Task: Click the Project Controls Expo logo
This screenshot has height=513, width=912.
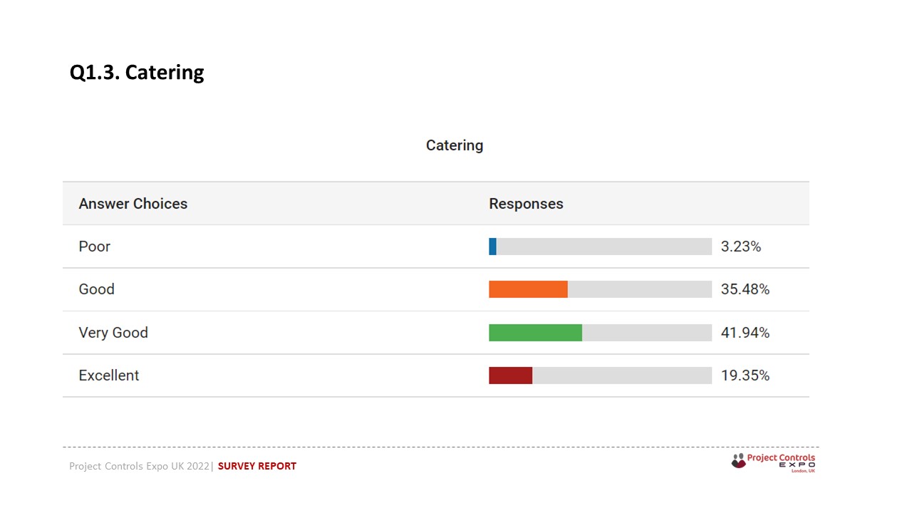Action: [x=773, y=462]
